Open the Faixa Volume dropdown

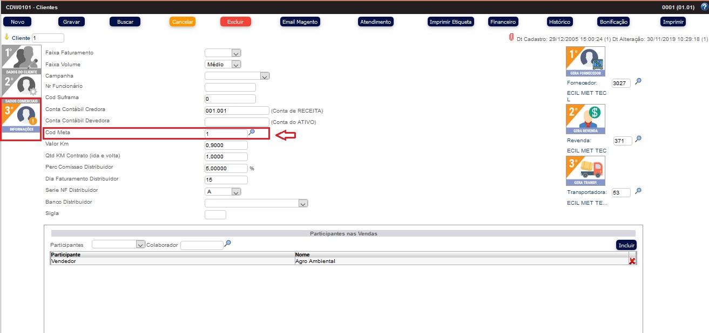click(236, 64)
